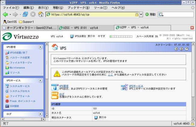Click the ホスト名 value vzfc4
Screen dimensions: 196x127
96,113
